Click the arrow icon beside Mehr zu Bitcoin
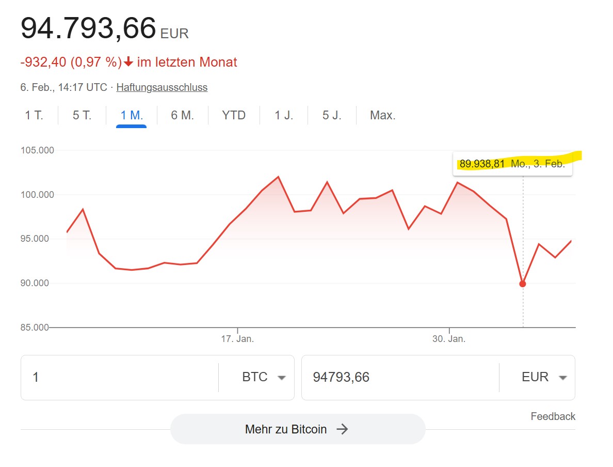The height and width of the screenshot is (467, 613). pyautogui.click(x=342, y=429)
